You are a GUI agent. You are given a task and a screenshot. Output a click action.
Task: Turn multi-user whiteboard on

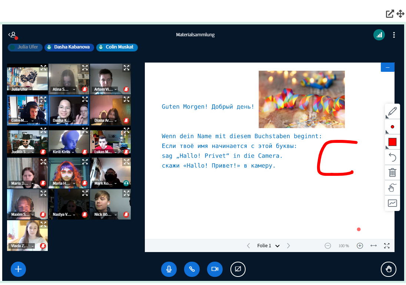[x=392, y=203]
